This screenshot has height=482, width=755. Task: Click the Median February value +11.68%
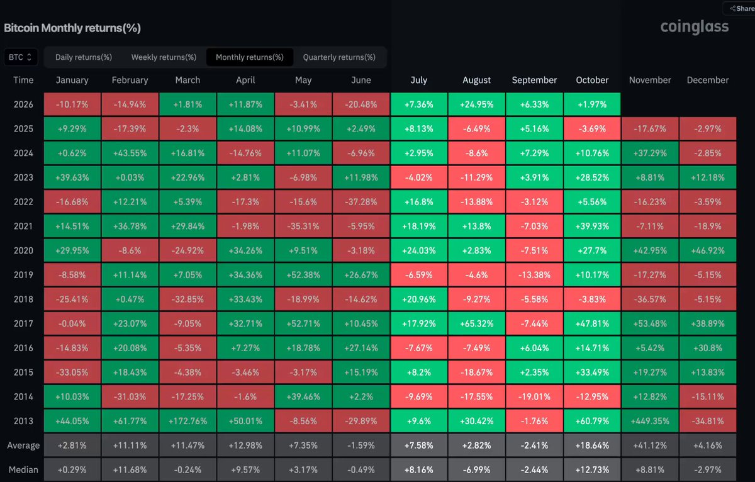130,470
